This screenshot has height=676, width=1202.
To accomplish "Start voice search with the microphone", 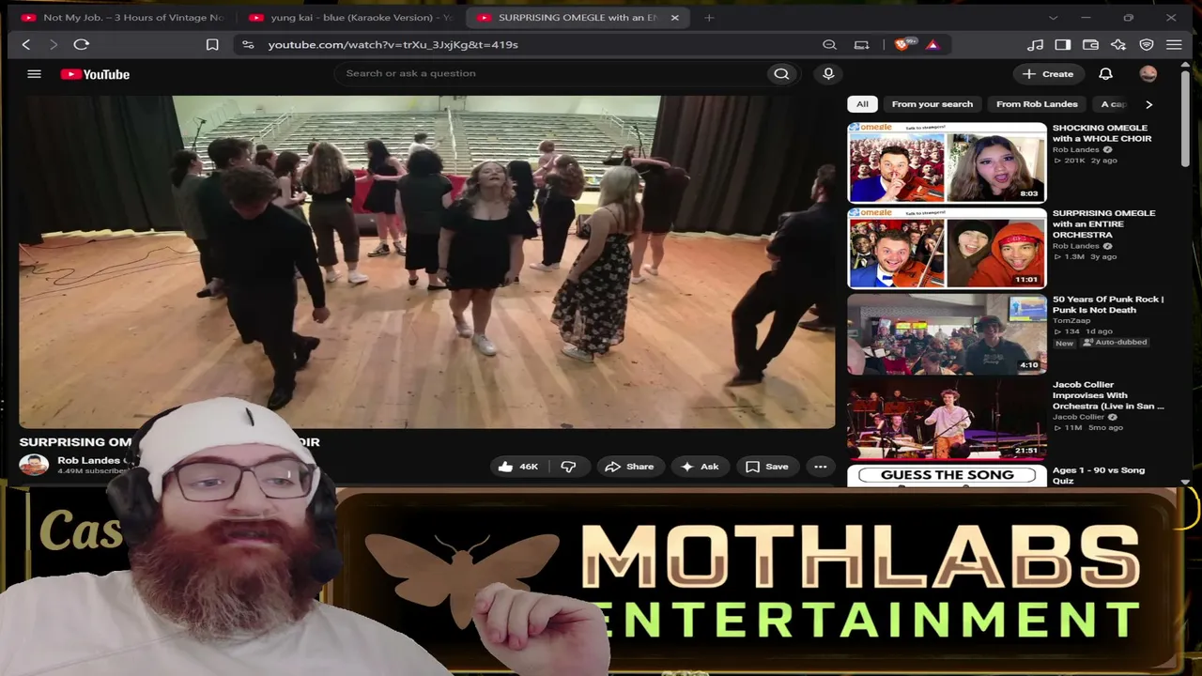I will (828, 73).
